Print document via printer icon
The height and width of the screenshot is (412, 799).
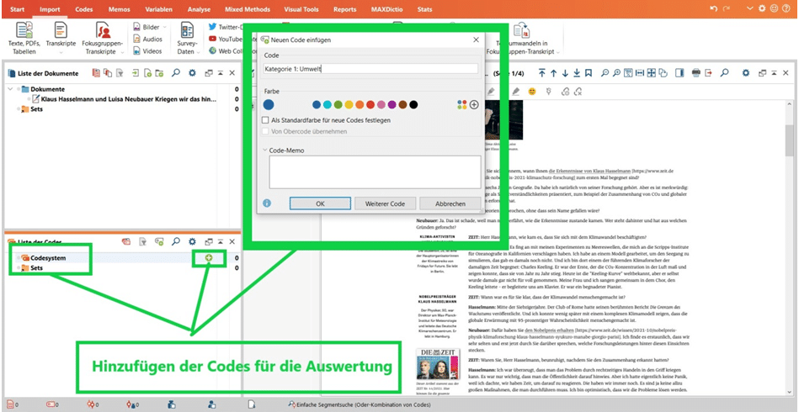tap(696, 73)
